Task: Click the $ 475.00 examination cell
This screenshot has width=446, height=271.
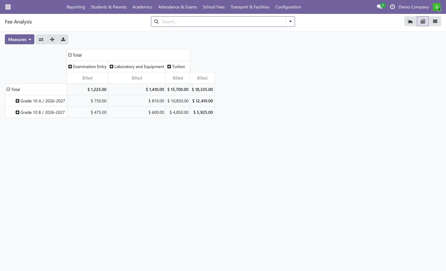Action: pos(87,112)
